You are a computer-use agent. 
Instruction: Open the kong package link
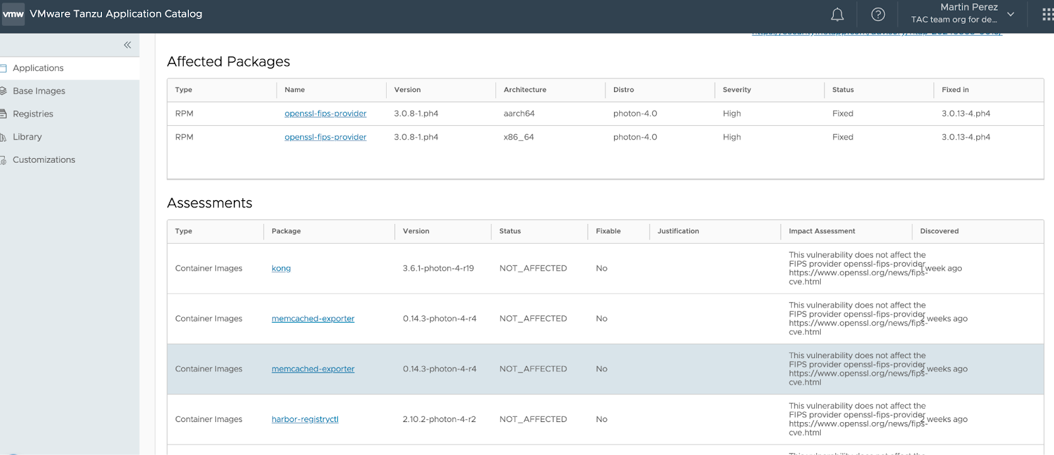[x=281, y=268]
